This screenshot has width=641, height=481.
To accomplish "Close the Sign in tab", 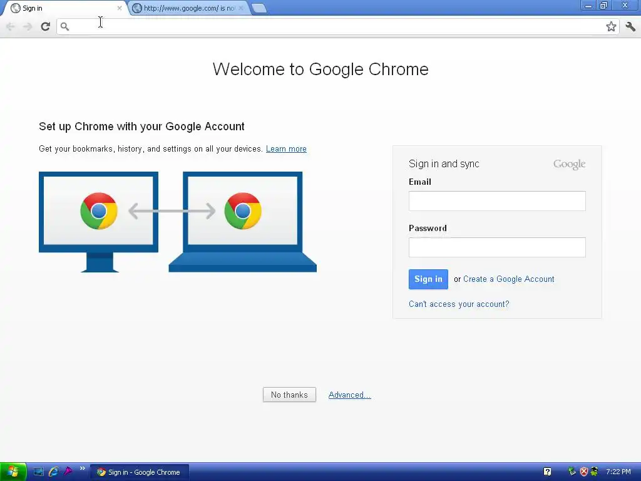I will tap(120, 8).
